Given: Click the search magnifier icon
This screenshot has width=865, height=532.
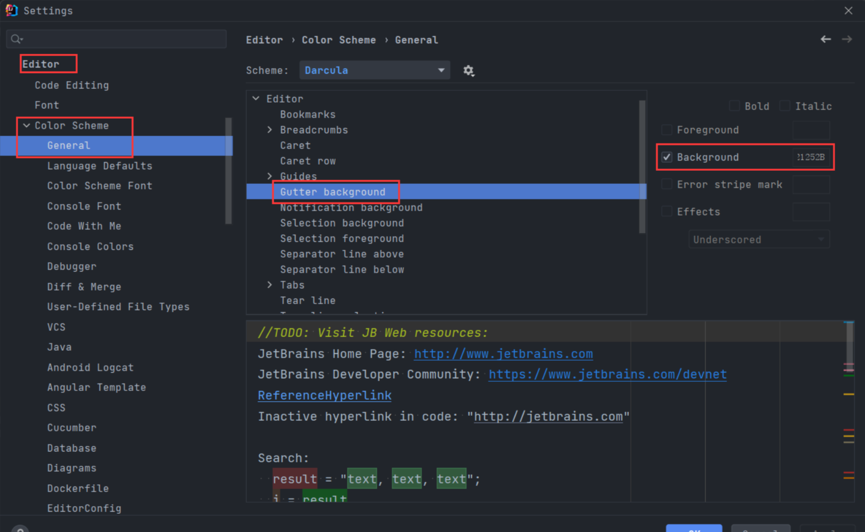Looking at the screenshot, I should [x=17, y=39].
